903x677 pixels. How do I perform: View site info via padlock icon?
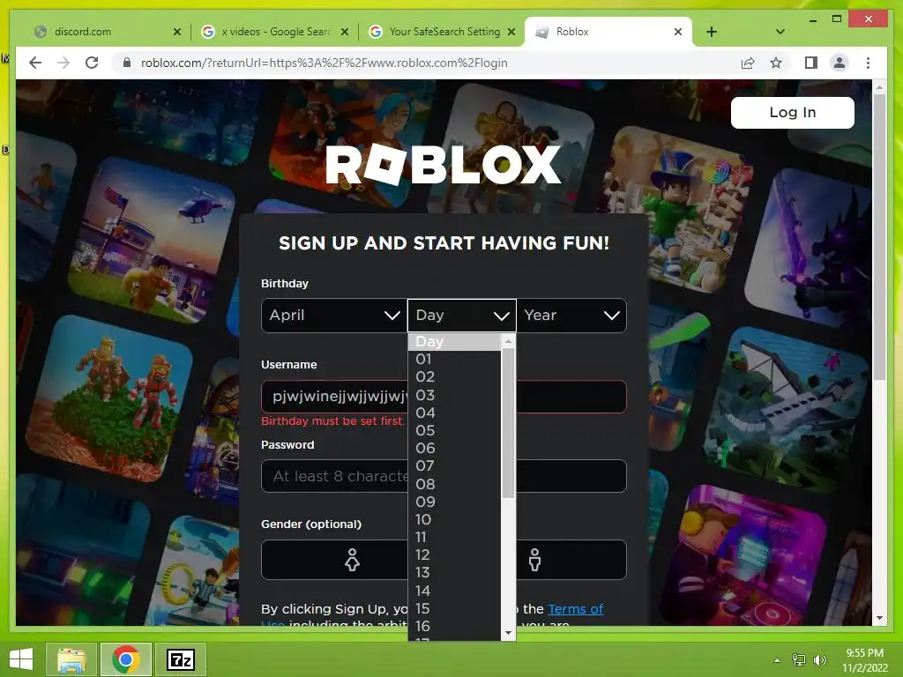coord(127,63)
